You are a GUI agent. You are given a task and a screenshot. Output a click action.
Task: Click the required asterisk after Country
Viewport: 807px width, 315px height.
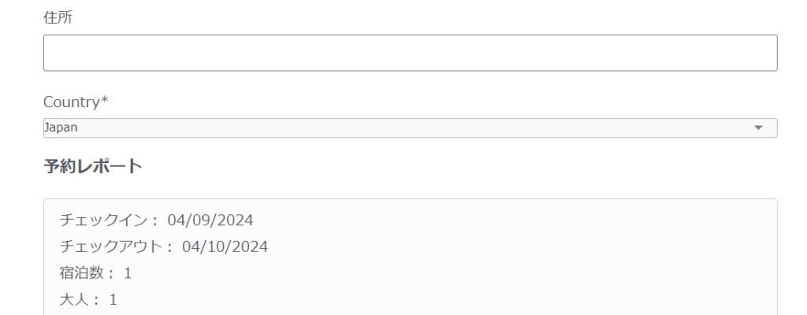pyautogui.click(x=105, y=102)
